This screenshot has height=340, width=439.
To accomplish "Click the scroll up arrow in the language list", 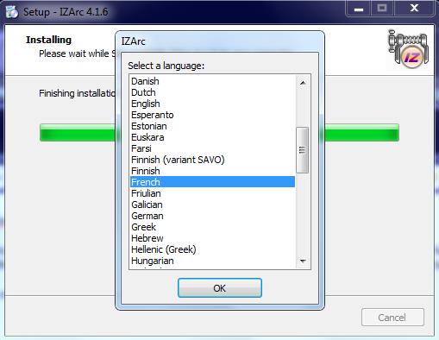I will pos(303,83).
